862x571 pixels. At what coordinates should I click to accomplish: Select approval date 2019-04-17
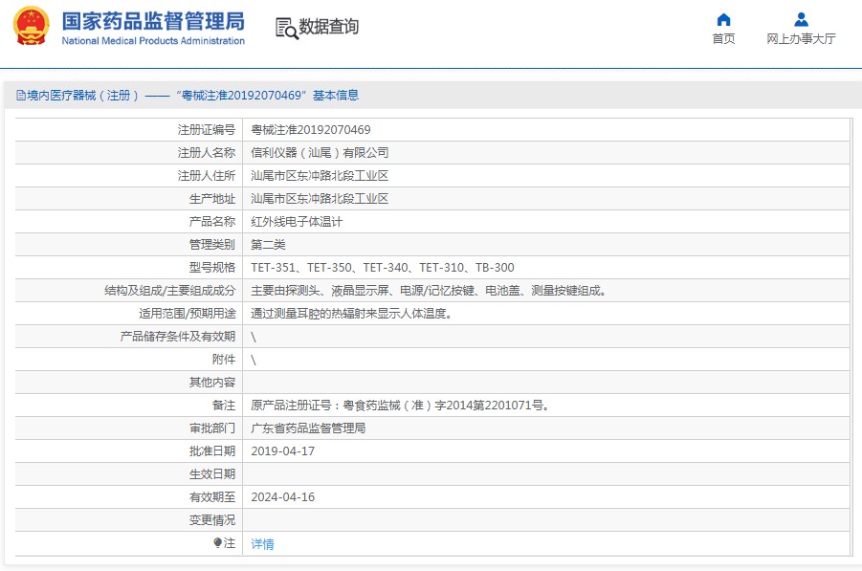(x=283, y=451)
